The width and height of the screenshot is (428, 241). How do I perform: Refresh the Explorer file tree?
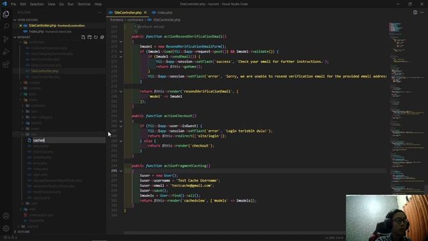click(96, 37)
